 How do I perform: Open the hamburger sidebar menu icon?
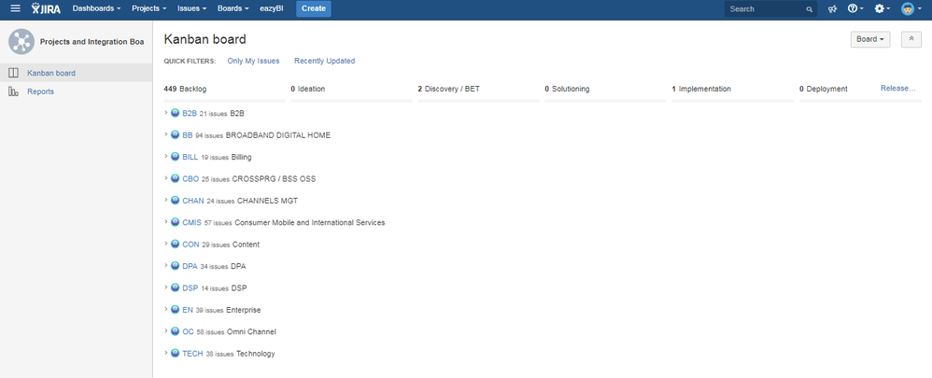[15, 8]
